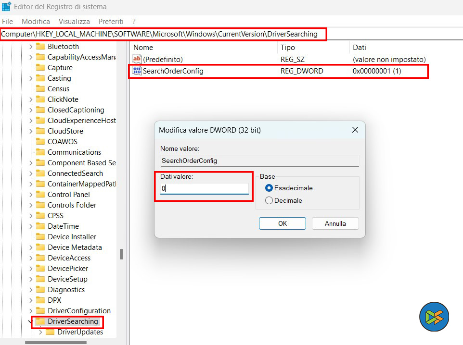
Task: Expand the Component Based Servicing key
Action: (x=31, y=163)
